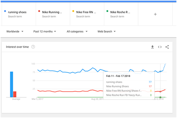Image resolution: width=177 pixels, height=118 pixels.
Task: Click the tooltip value 17 for Nike Running Shoes
Action: coord(150,86)
